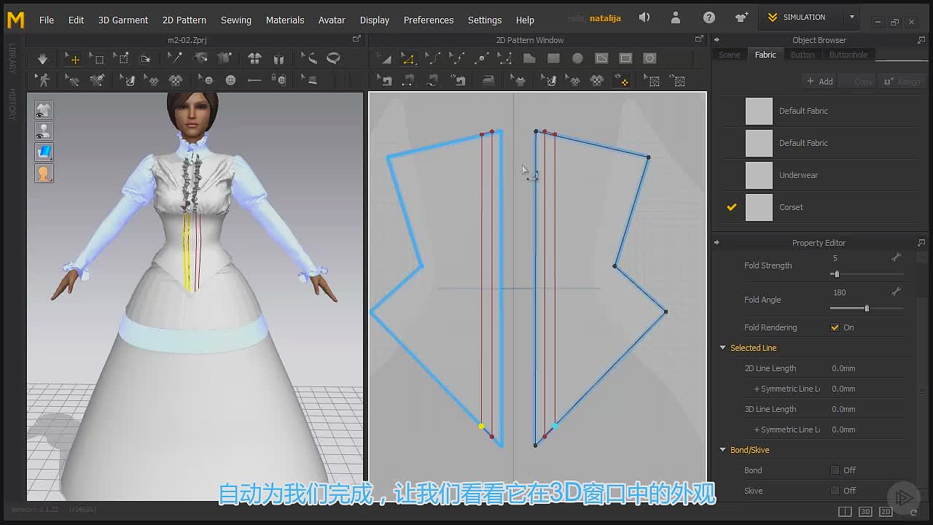Screen dimensions: 933x525
Task: Click the avatar head display icon in 3D view
Action: 44,174
